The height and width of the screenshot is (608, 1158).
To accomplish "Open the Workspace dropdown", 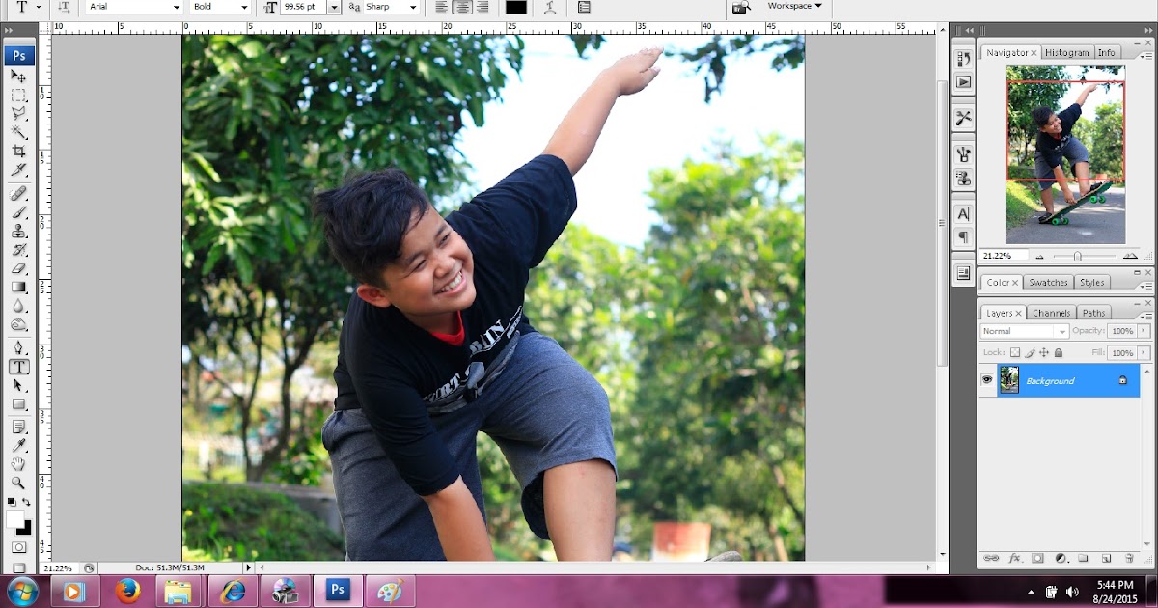I will 794,6.
